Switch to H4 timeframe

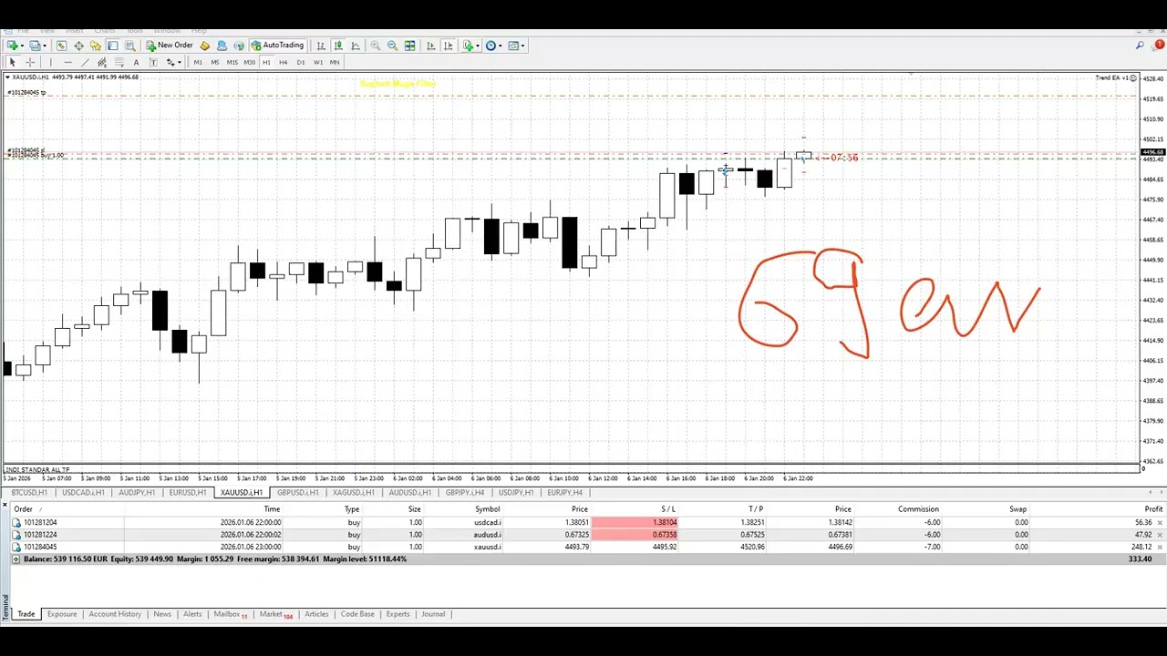coord(284,62)
